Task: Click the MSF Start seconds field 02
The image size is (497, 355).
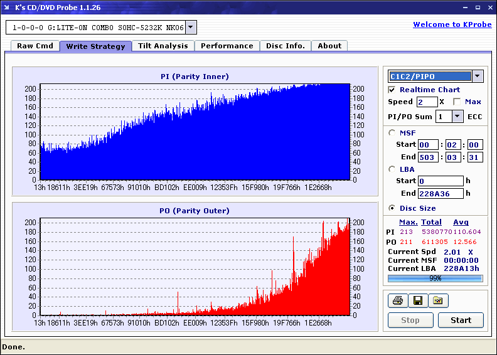Action: [453, 145]
